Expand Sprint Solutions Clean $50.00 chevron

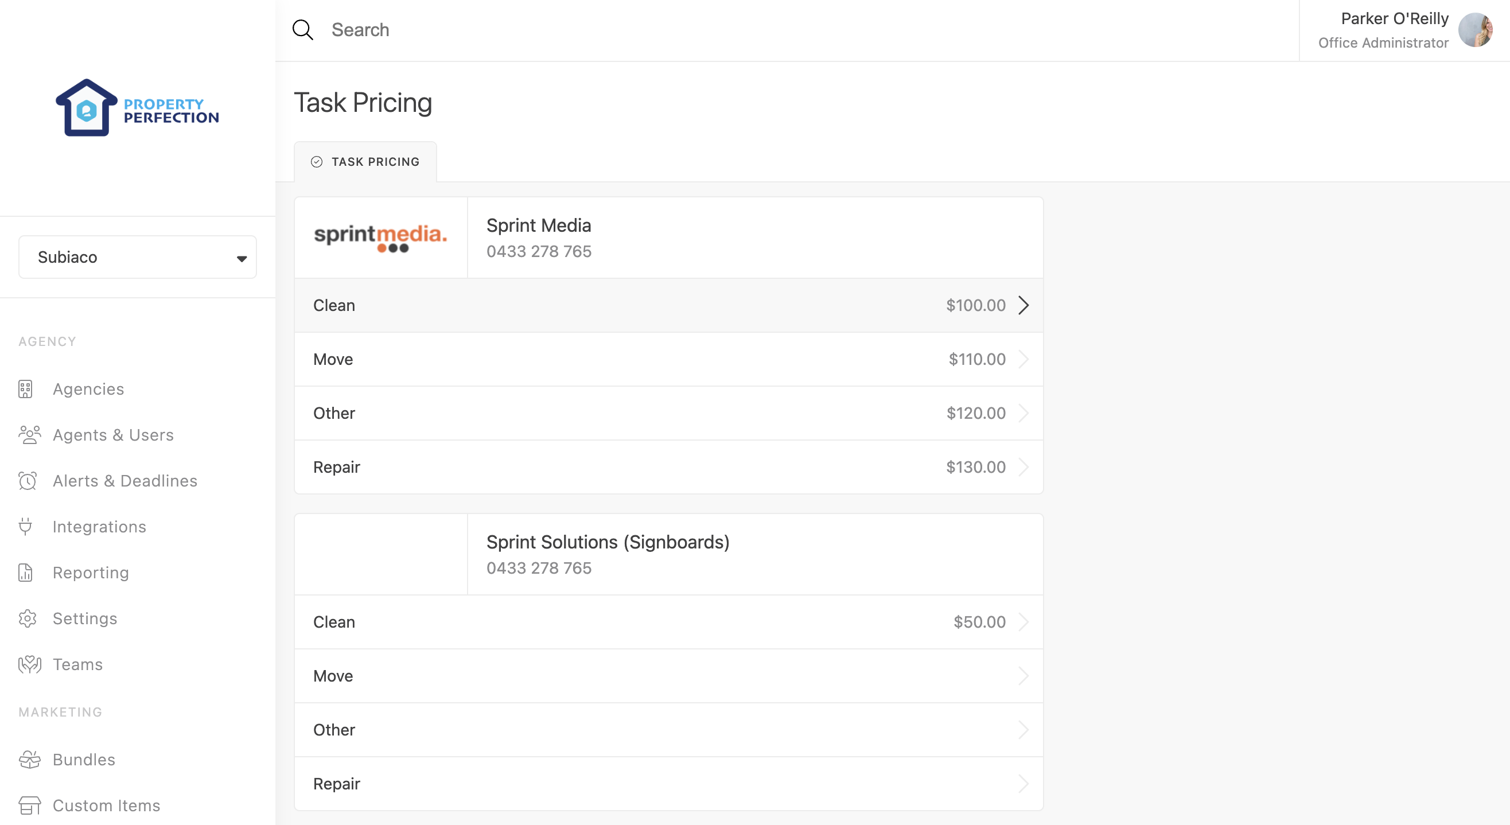click(x=1023, y=622)
